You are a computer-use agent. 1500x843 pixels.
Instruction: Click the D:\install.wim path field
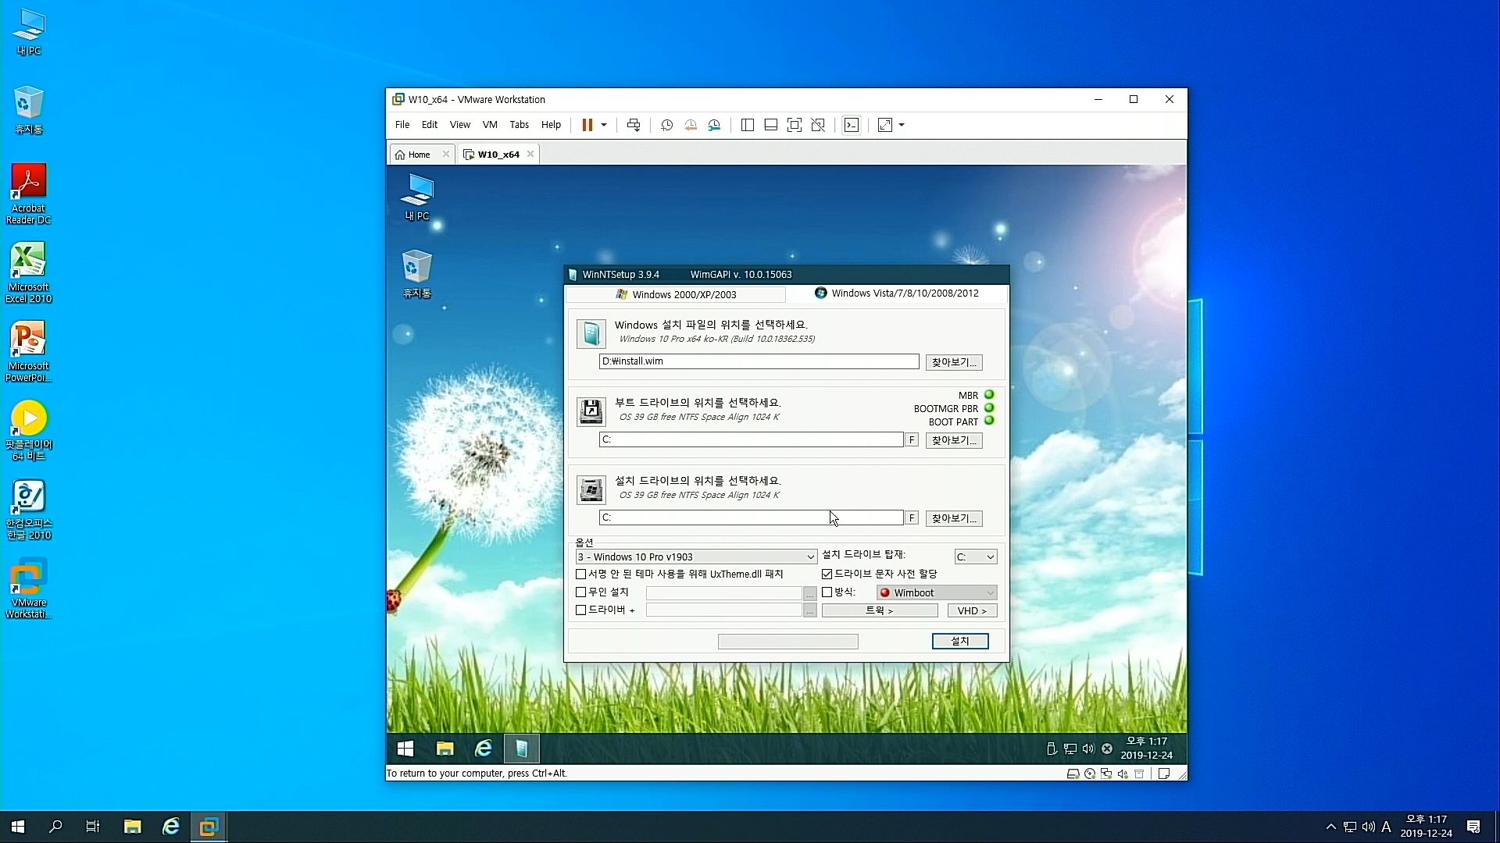759,361
